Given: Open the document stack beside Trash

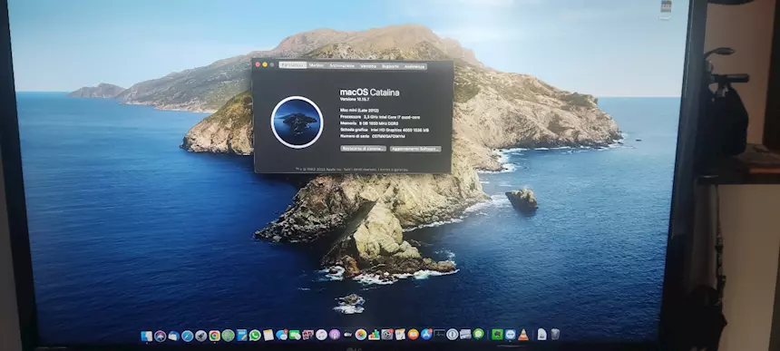Looking at the screenshot, I should [x=541, y=334].
